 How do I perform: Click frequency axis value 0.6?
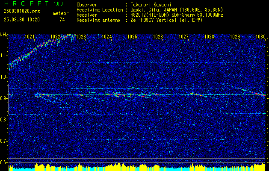(4, 162)
